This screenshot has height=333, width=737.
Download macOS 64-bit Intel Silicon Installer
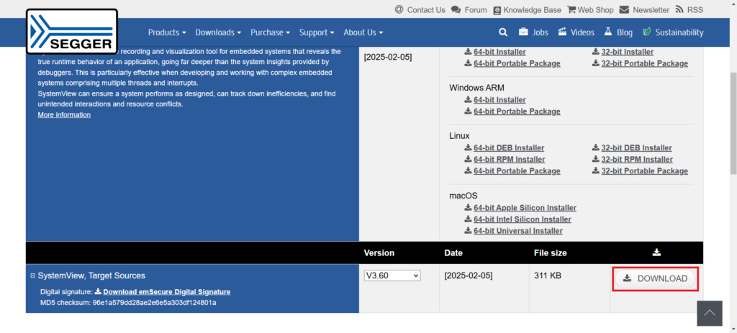point(523,219)
